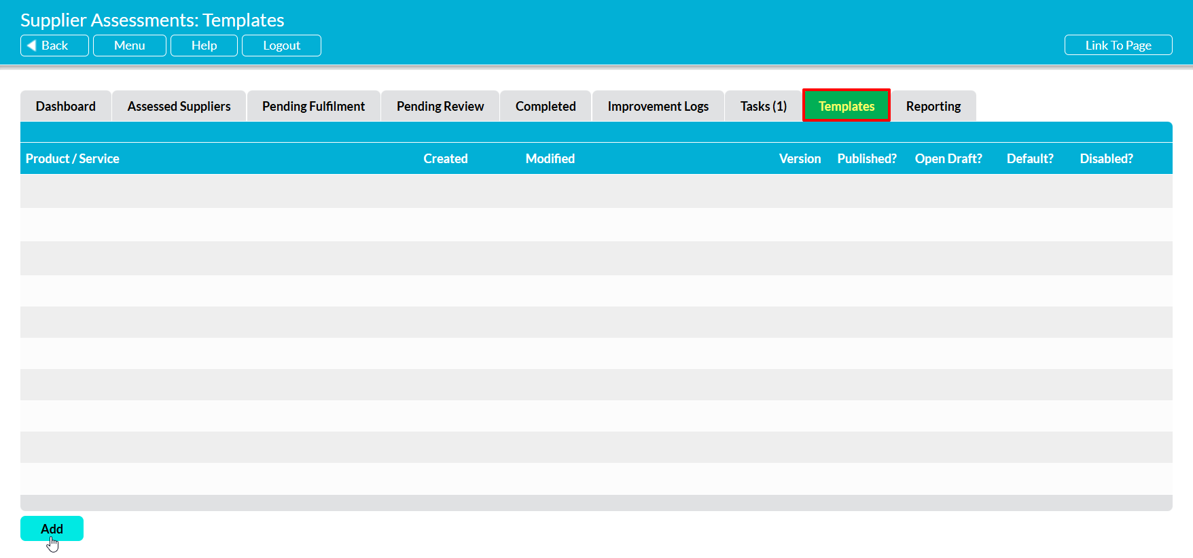Open the Menu button
The height and width of the screenshot is (558, 1193).
tap(129, 46)
